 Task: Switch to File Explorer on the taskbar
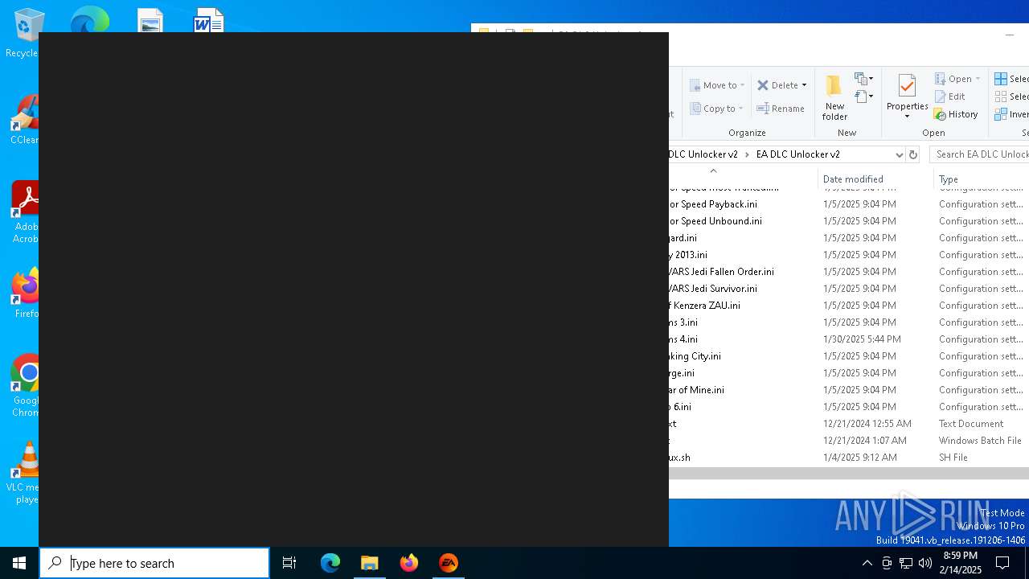(x=370, y=563)
